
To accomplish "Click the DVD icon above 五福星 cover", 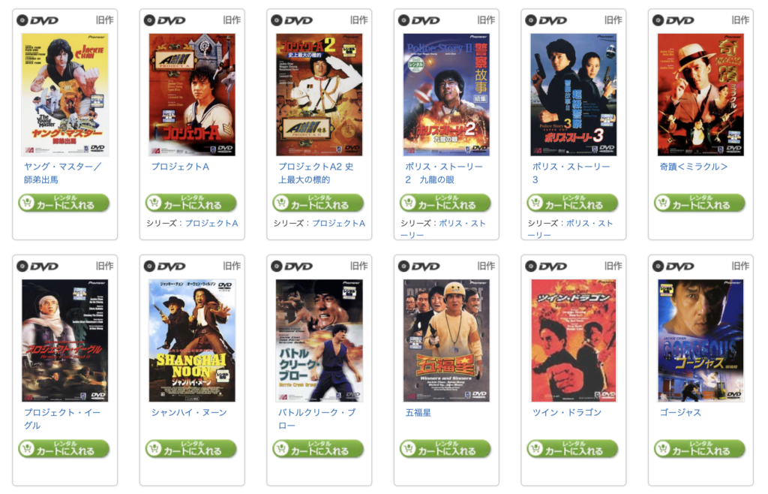I will click(x=419, y=266).
